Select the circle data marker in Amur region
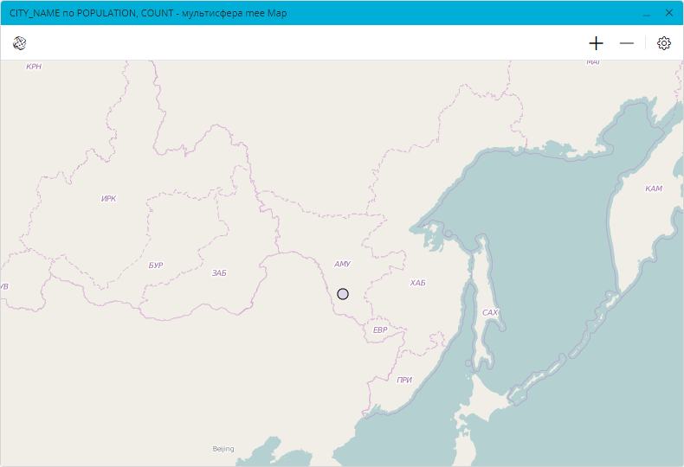 343,294
